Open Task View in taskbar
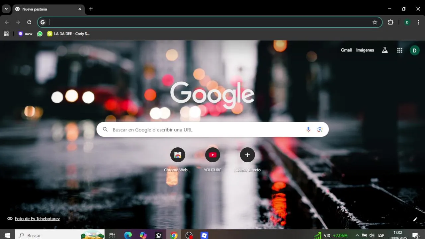Image resolution: width=425 pixels, height=239 pixels. pyautogui.click(x=112, y=235)
